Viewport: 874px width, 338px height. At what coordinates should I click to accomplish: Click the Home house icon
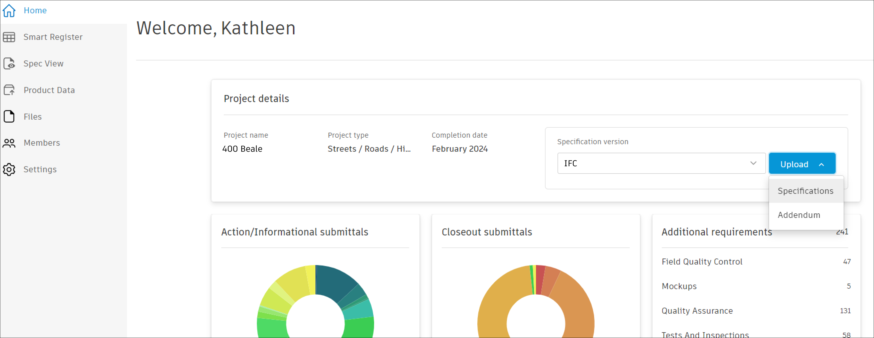pyautogui.click(x=9, y=11)
